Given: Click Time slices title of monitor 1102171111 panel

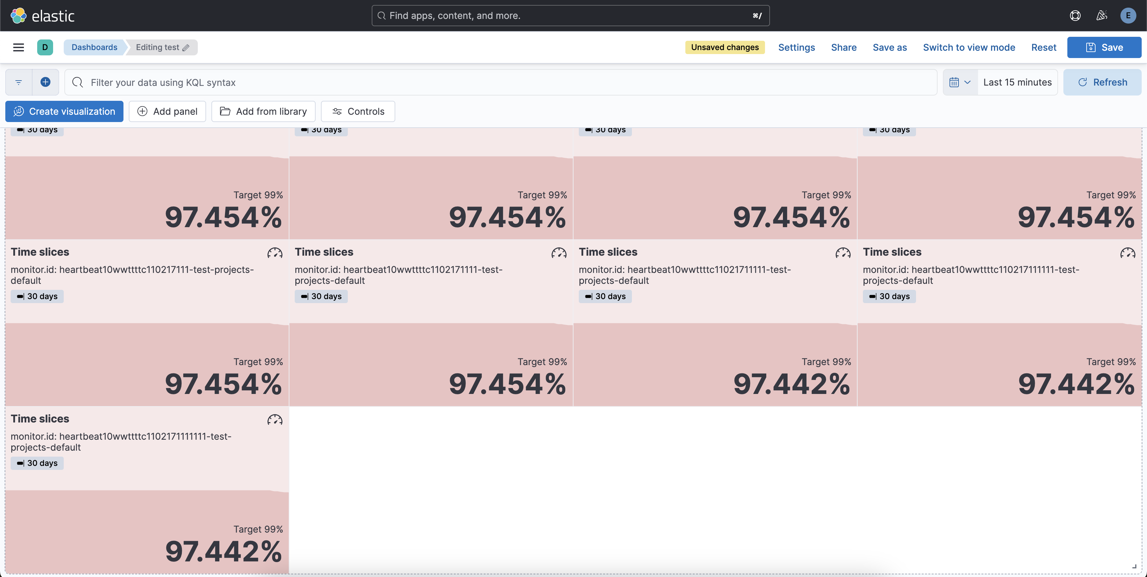Looking at the screenshot, I should (x=324, y=252).
